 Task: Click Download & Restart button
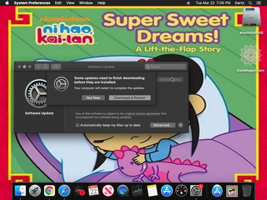(130, 98)
